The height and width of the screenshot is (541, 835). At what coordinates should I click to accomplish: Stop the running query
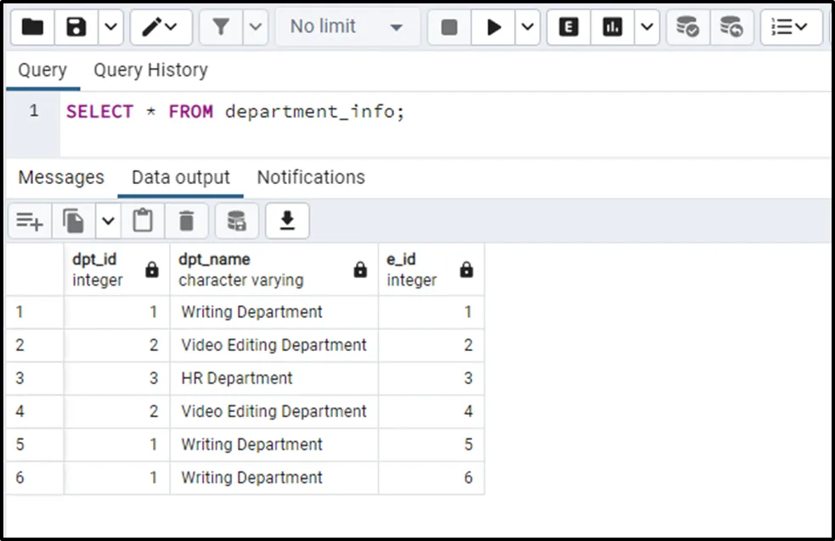point(449,27)
